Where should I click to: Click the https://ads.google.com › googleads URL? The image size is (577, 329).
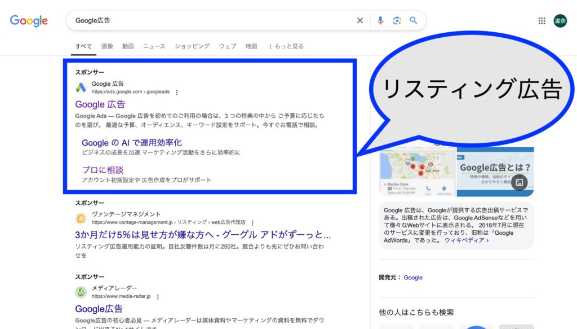tap(131, 92)
